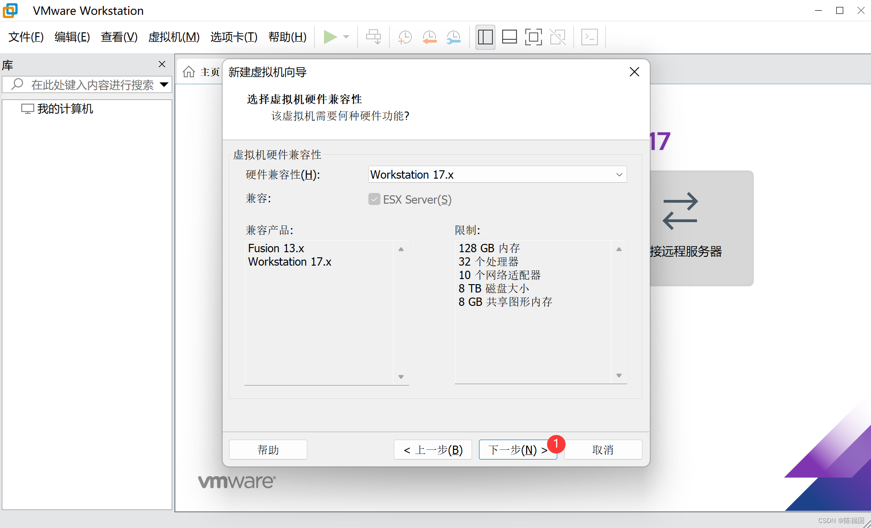
Task: Click the revert to snapshot icon
Action: [x=429, y=37]
